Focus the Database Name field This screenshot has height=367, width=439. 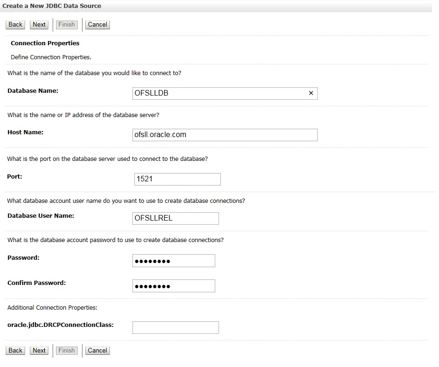coord(225,93)
